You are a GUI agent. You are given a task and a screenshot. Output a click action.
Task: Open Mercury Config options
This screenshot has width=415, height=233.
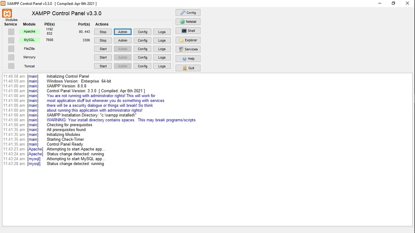click(143, 57)
